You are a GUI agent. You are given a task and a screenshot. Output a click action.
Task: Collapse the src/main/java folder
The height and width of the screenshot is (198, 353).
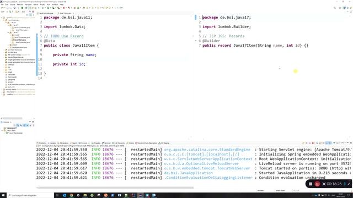(4, 20)
